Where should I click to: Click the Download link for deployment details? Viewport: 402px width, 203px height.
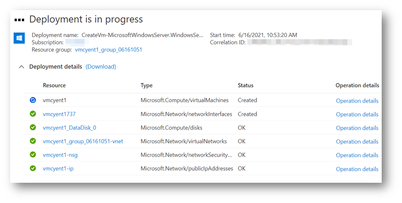tap(101, 67)
